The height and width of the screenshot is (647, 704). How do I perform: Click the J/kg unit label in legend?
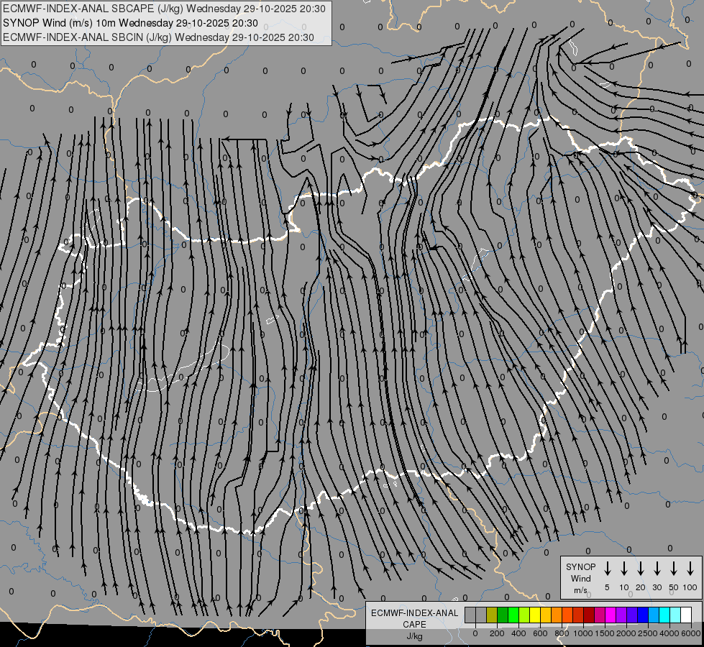tap(414, 636)
